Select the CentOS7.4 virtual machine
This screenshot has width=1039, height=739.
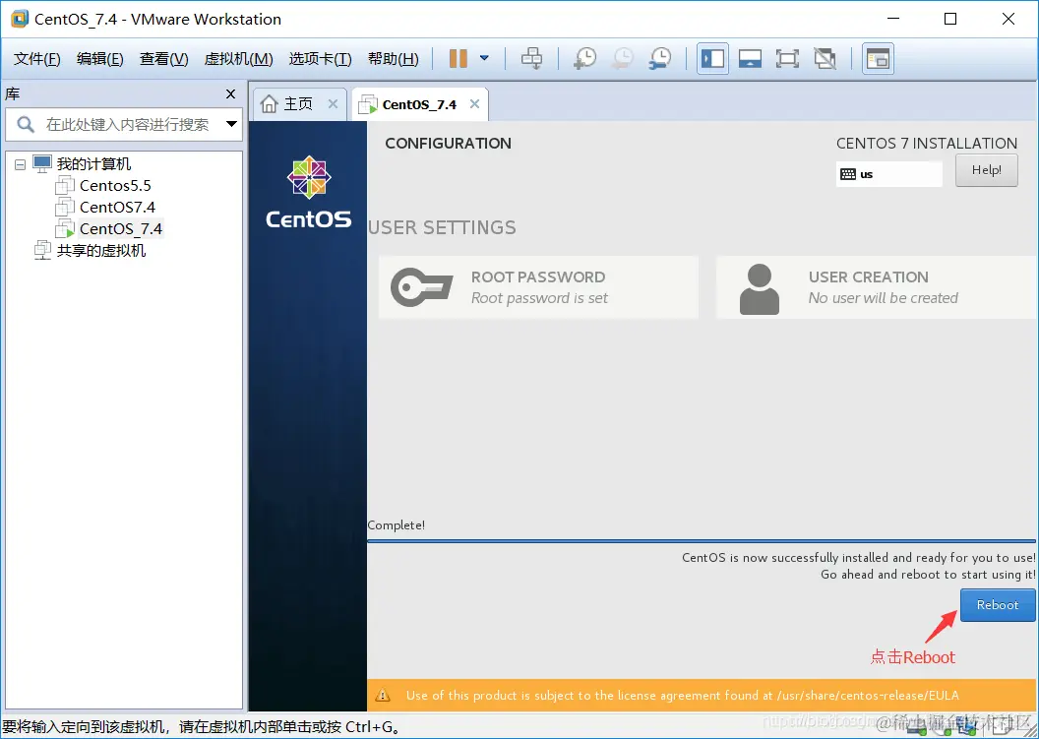[x=117, y=208]
